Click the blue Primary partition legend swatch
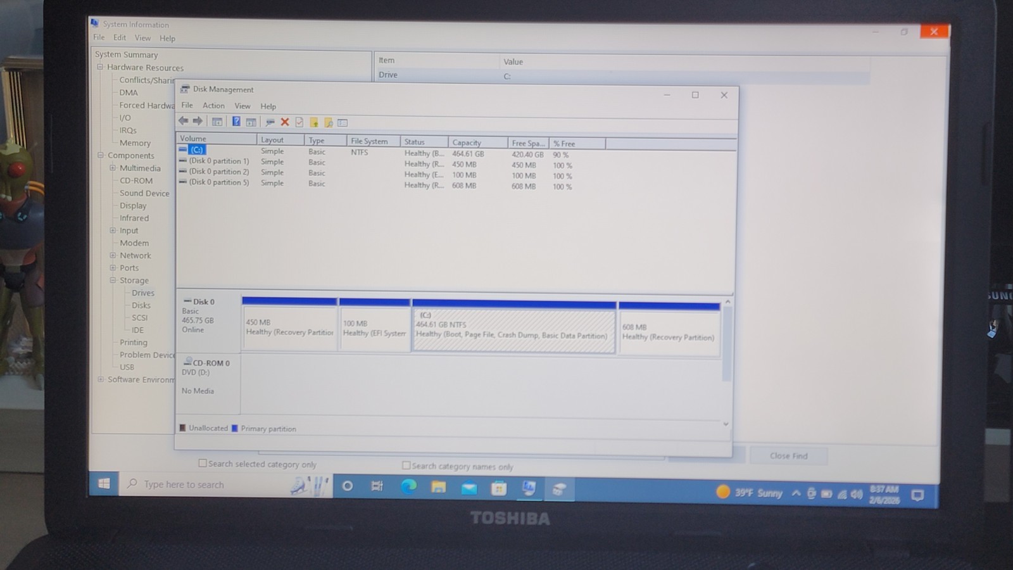 (x=235, y=428)
